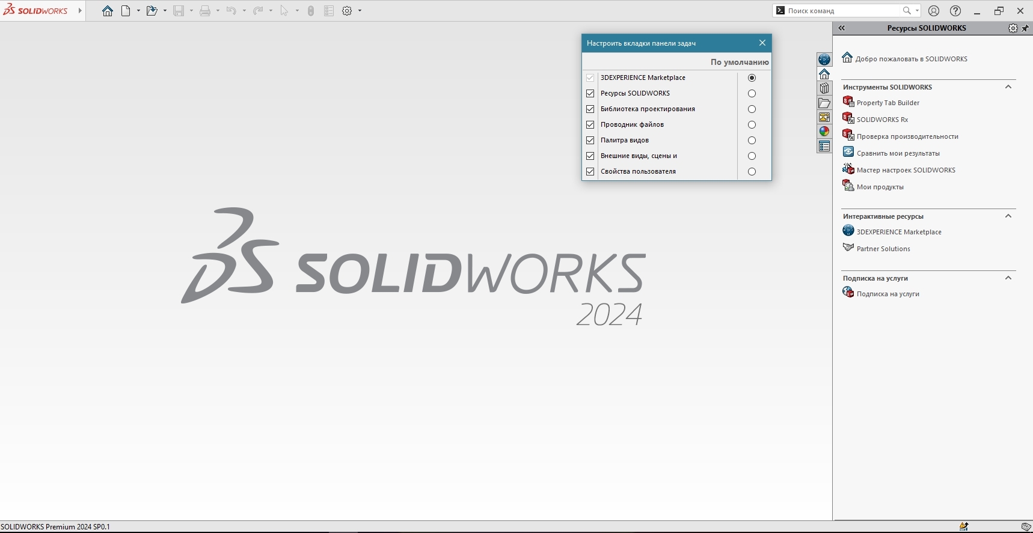Open dropdown arrow next to New document
The height and width of the screenshot is (533, 1033).
[x=138, y=11]
